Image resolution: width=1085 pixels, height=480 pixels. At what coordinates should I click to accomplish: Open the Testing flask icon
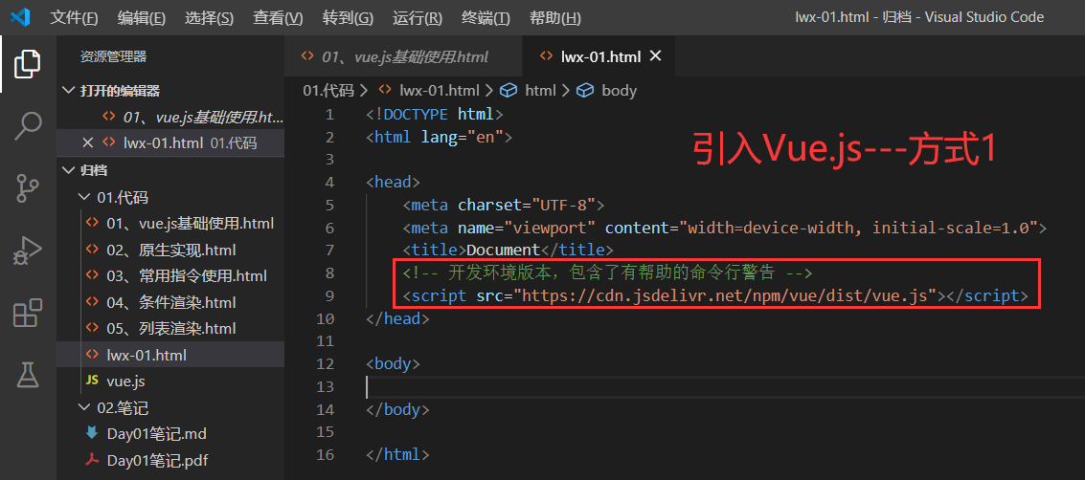coord(28,374)
